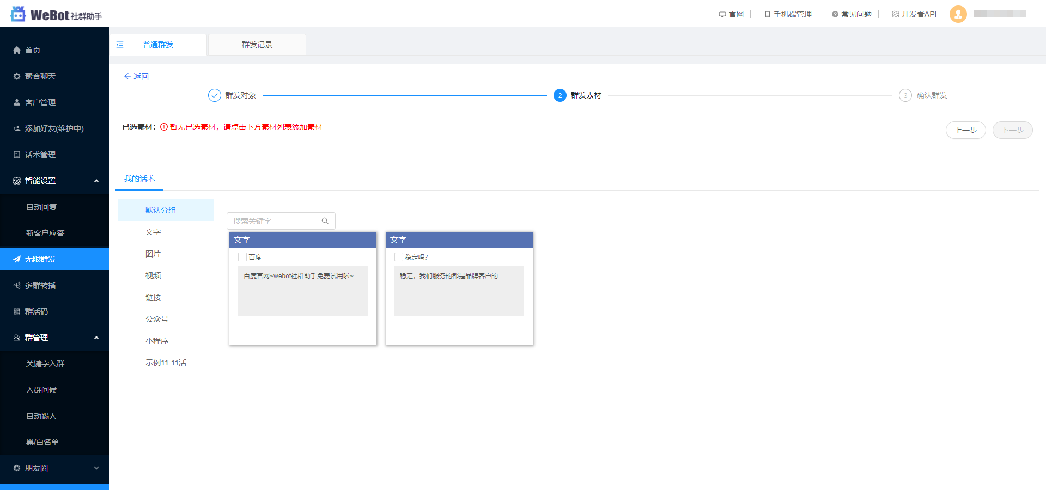The image size is (1046, 490).
Task: Click the circle icon beside 朋友圈
Action: pos(17,468)
